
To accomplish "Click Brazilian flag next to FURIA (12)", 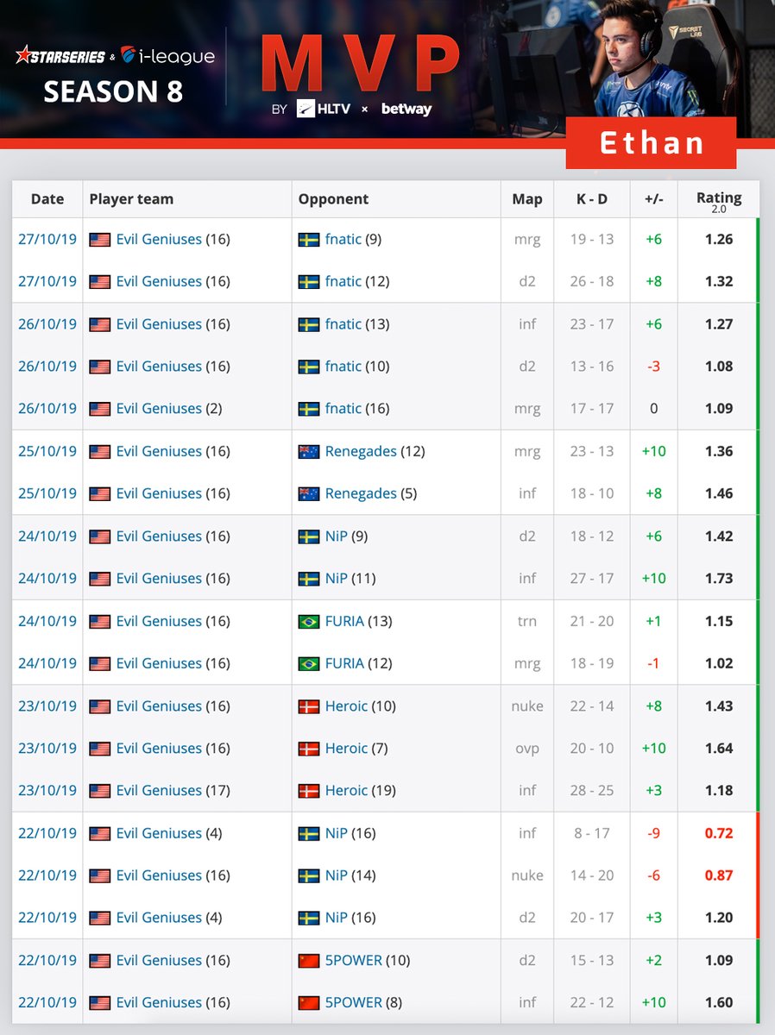I will coord(308,663).
